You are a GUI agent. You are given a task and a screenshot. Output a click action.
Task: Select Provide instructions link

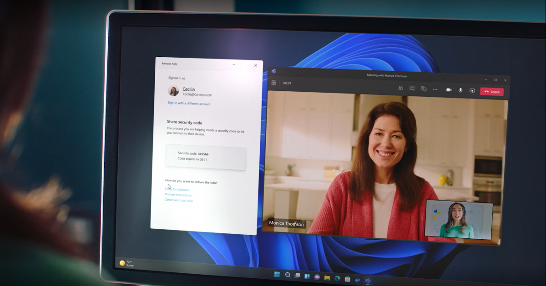pos(178,195)
